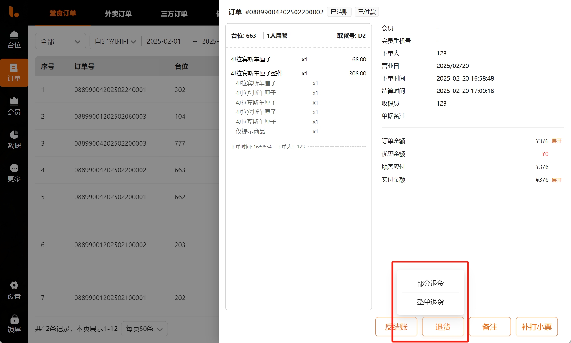Open the 更多 (more) sidebar icon

pyautogui.click(x=14, y=174)
